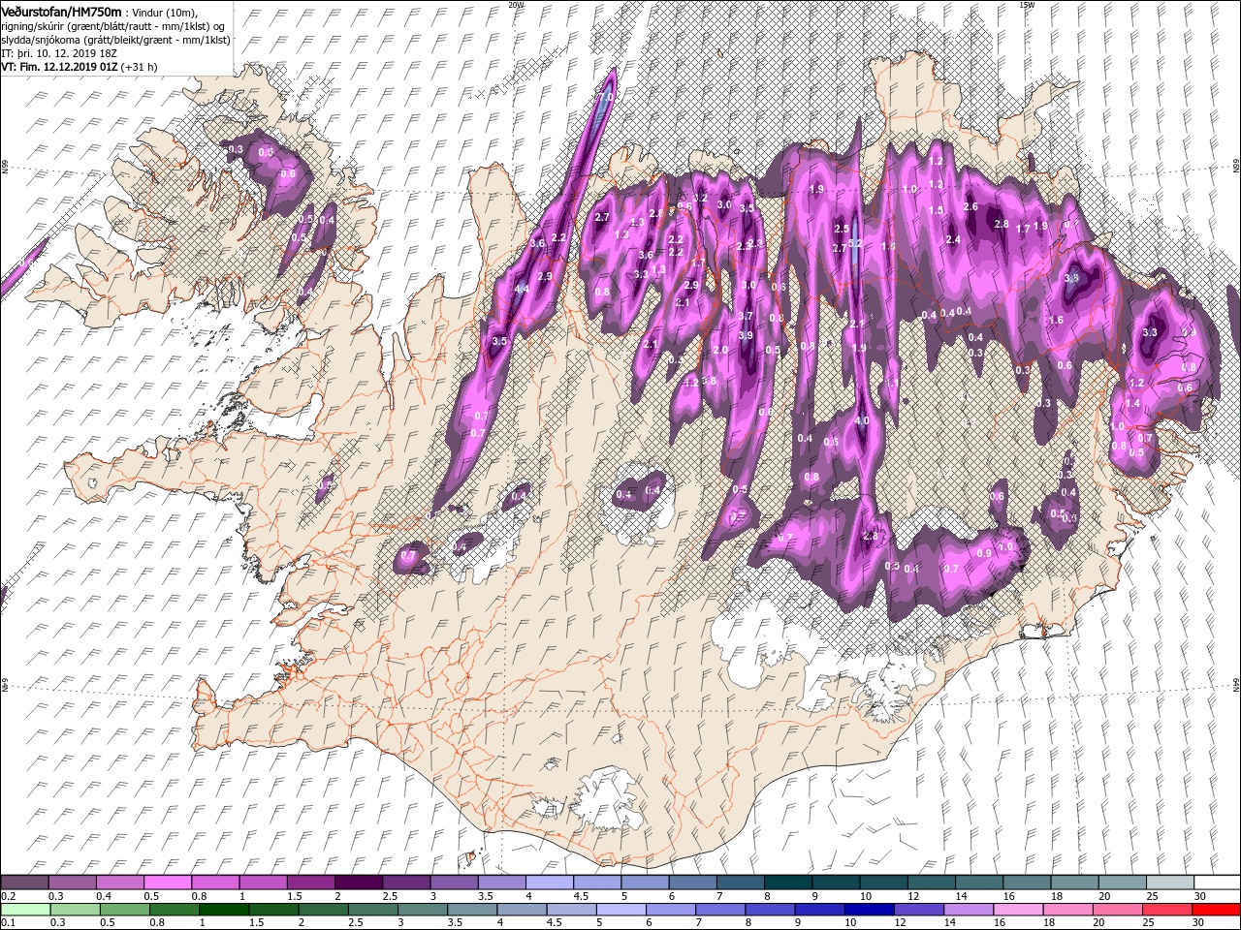Click the valid time 'VT: Fim. 12.12.2019 01Z'
1241x930 pixels.
(x=59, y=67)
